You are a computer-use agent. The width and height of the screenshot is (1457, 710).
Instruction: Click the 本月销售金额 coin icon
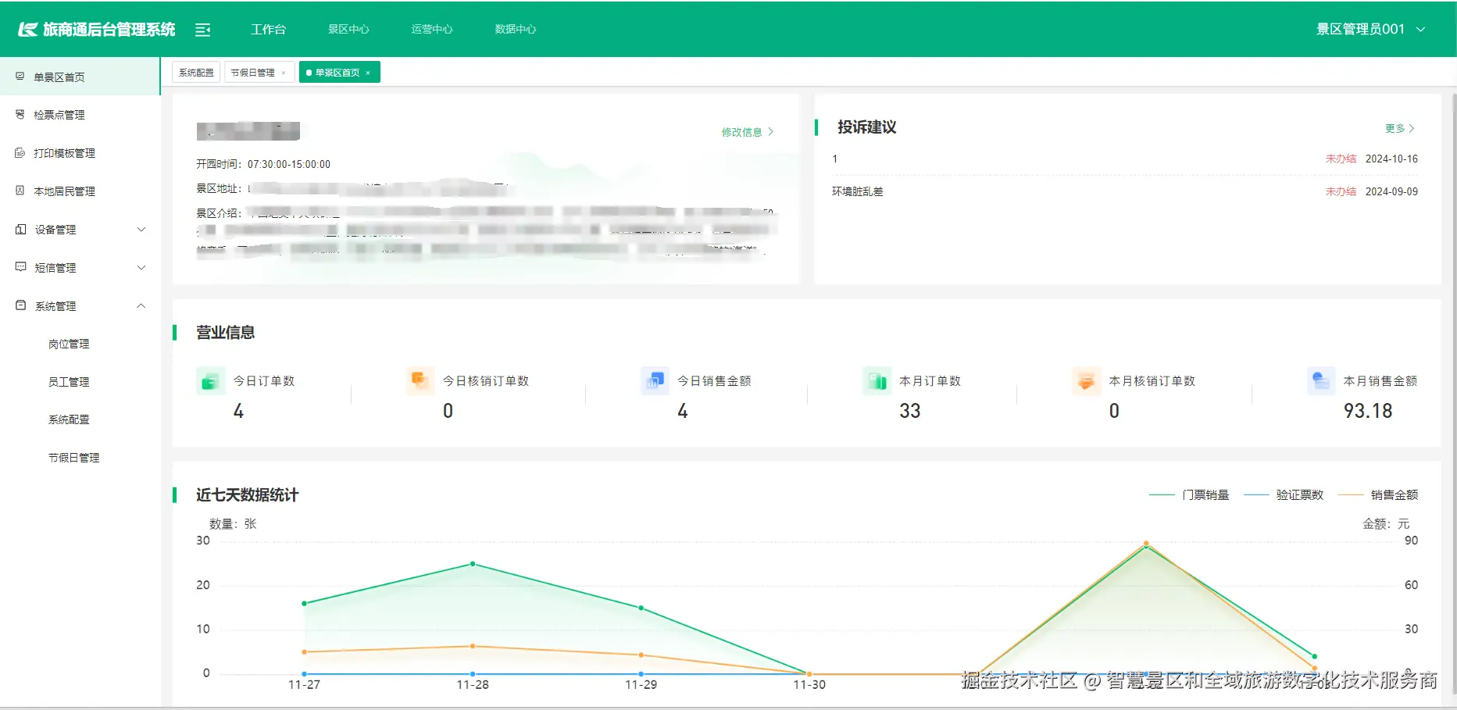click(x=1320, y=380)
